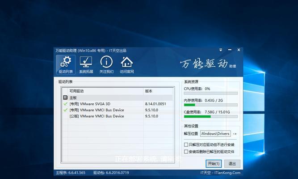Open the title bar dropdown menu arrow
298x179 pixels.
[221, 50]
